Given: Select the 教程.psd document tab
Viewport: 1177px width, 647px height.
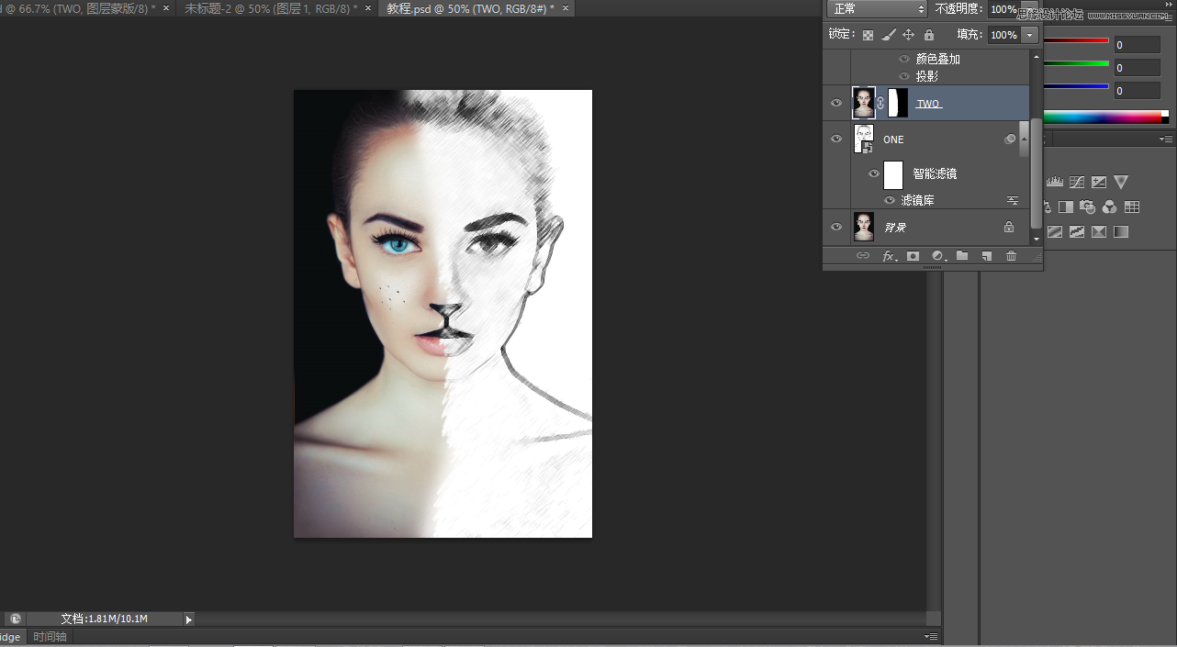Looking at the screenshot, I should pyautogui.click(x=470, y=8).
